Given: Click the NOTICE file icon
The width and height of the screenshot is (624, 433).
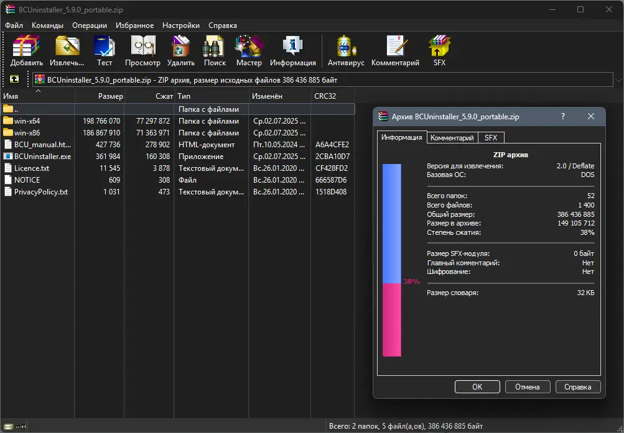Looking at the screenshot, I should 8,180.
